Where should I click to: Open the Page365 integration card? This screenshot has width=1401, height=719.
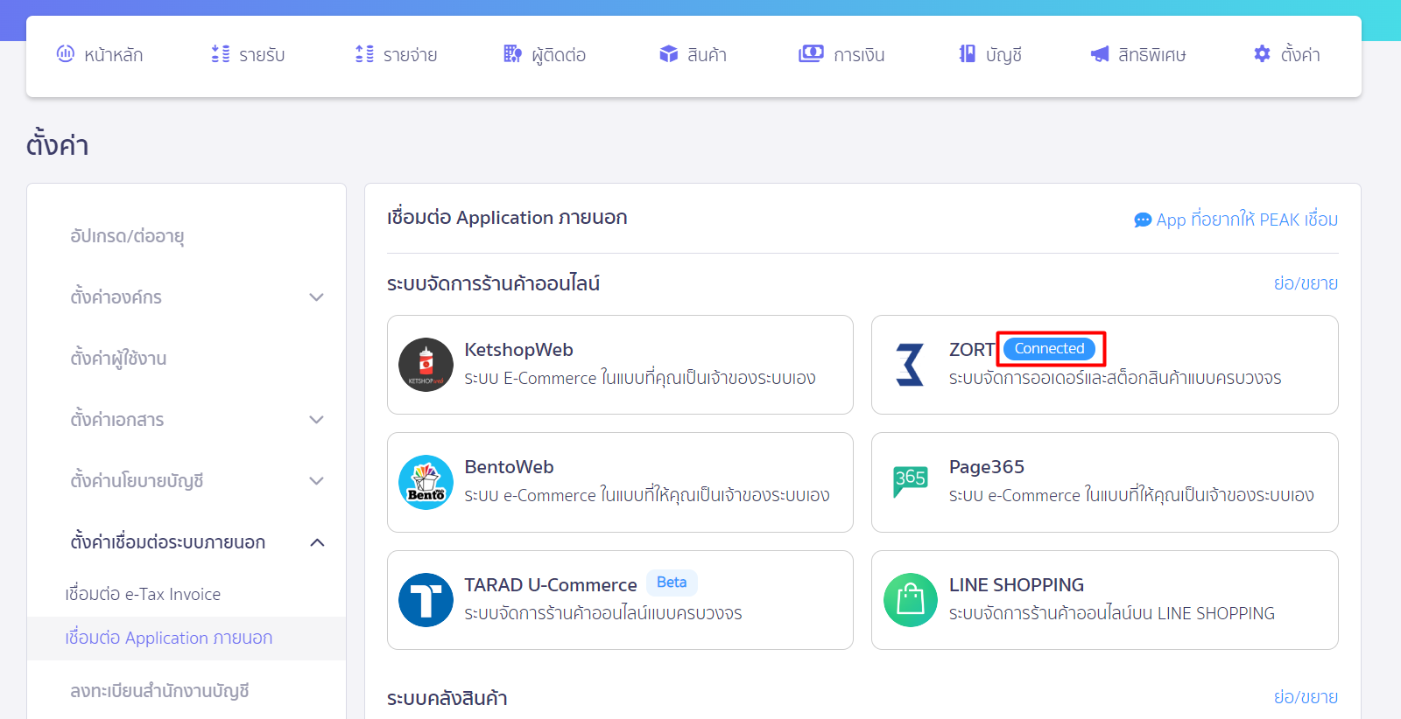1105,482
